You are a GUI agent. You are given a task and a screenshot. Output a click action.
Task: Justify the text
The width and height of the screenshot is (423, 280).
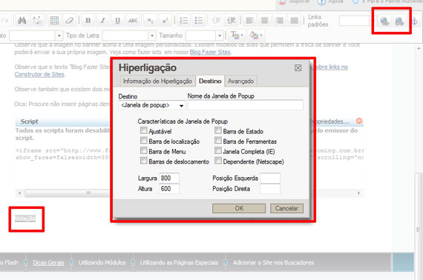[295, 21]
